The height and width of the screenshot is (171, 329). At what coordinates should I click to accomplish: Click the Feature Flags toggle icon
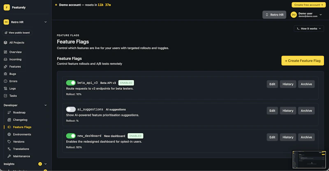(x=9, y=127)
